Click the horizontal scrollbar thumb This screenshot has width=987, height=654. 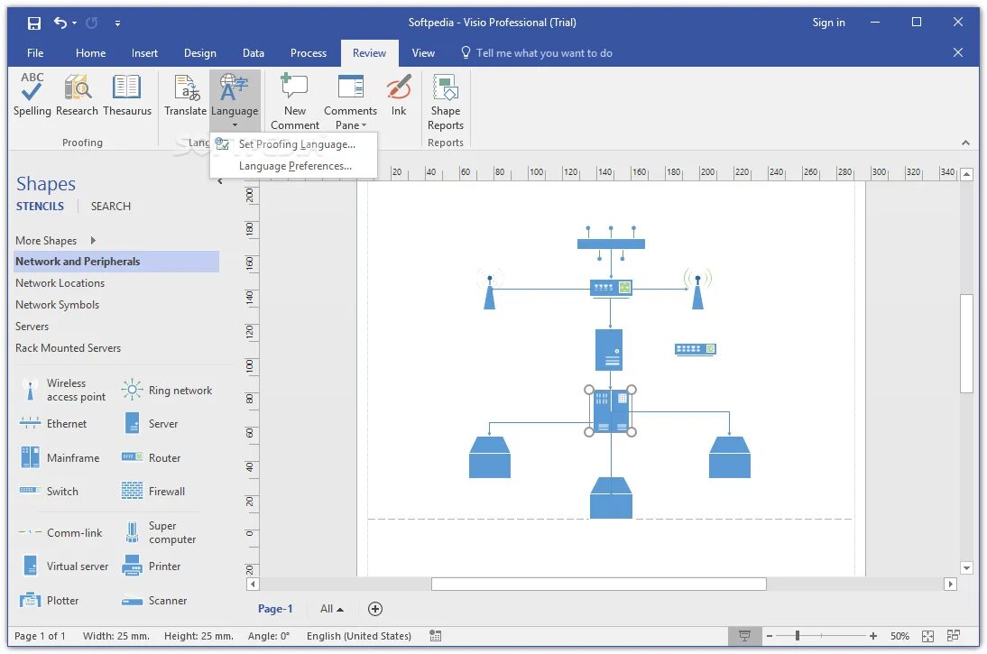coord(599,585)
